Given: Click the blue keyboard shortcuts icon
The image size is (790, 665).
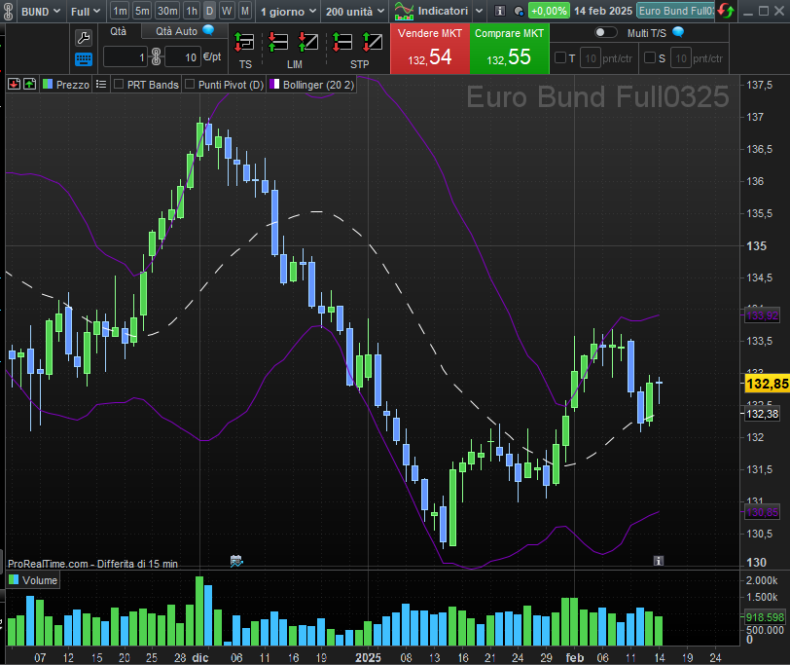Looking at the screenshot, I should pos(83,59).
